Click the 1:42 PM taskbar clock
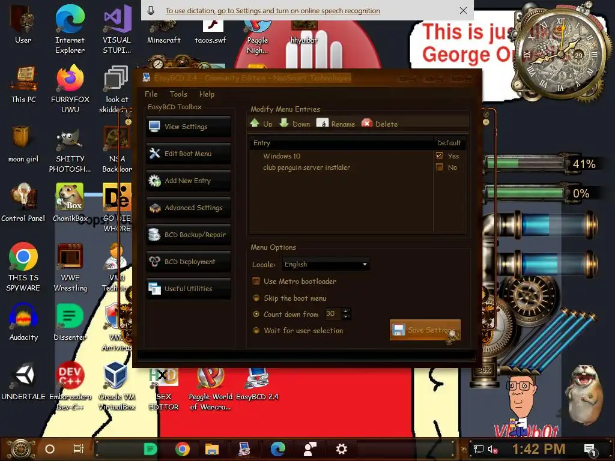Screen dimensions: 615x461 539,448
